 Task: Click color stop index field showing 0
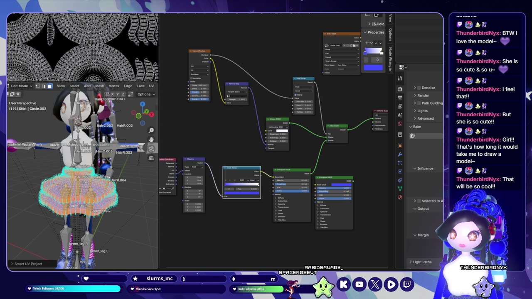click(x=229, y=189)
